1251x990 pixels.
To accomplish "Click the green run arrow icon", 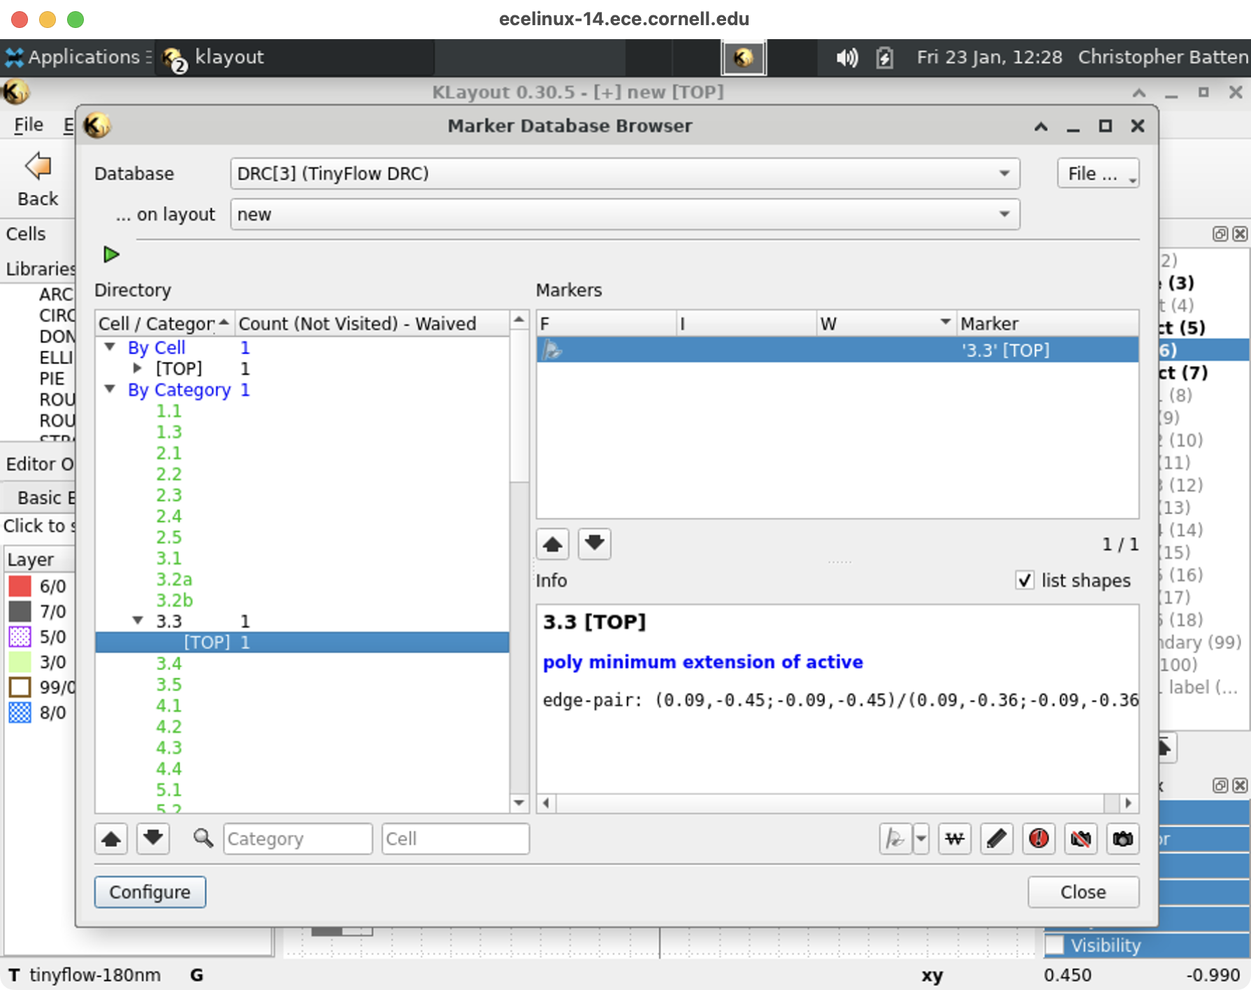I will (111, 254).
